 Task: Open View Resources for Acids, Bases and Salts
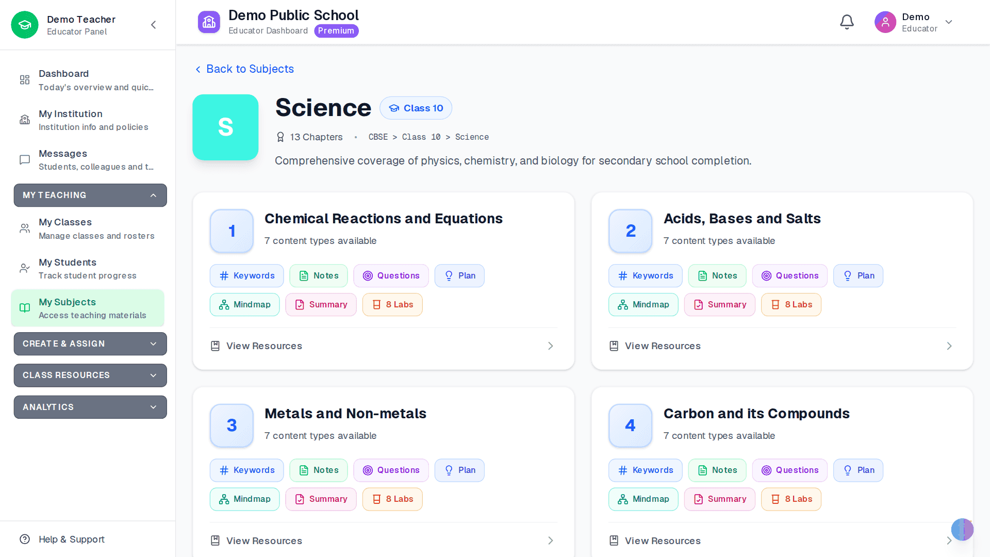tap(782, 346)
